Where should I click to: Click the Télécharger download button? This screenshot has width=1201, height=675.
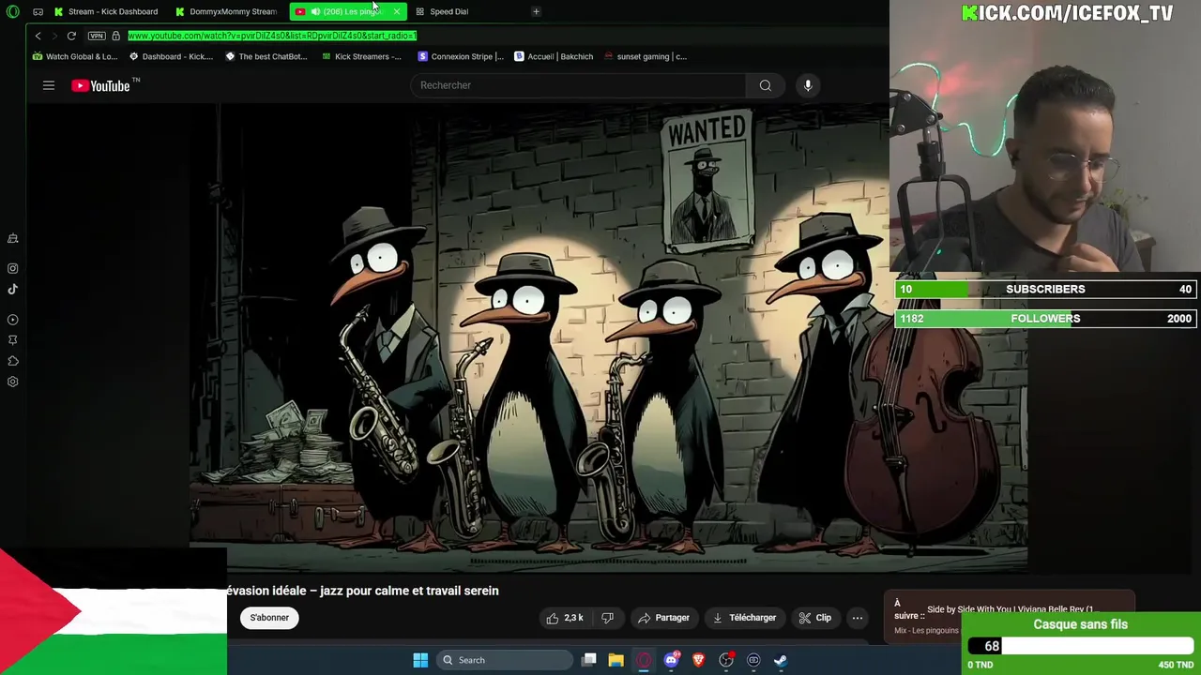point(744,618)
